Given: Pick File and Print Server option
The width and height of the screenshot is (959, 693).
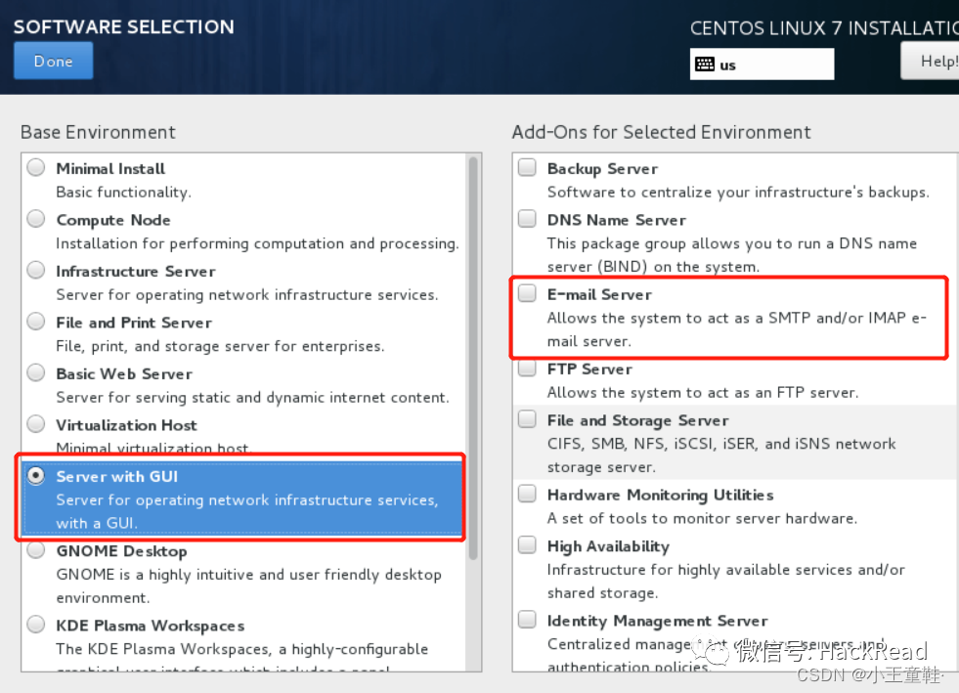Looking at the screenshot, I should coord(36,322).
